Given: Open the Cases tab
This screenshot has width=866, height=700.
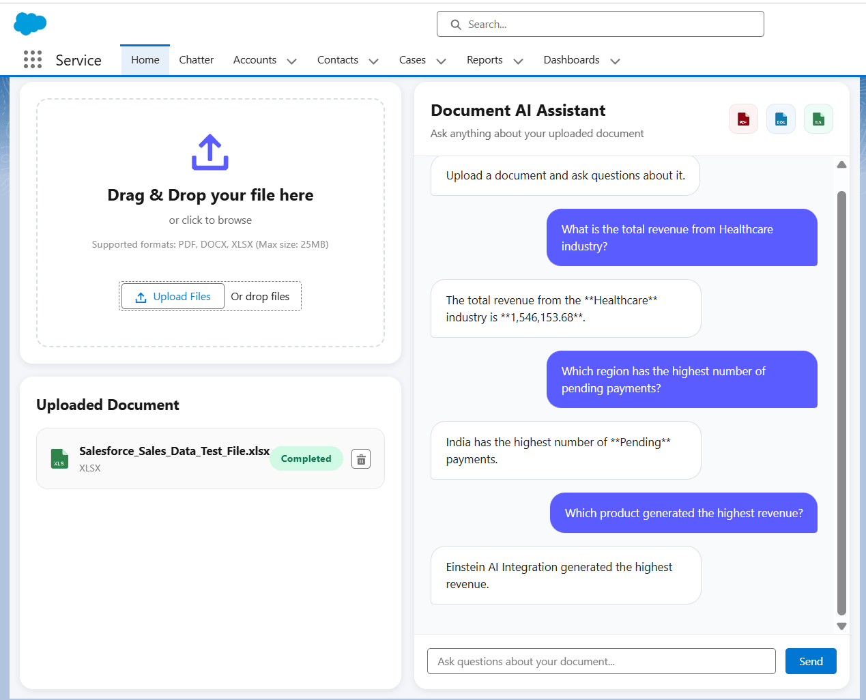Looking at the screenshot, I should point(412,60).
